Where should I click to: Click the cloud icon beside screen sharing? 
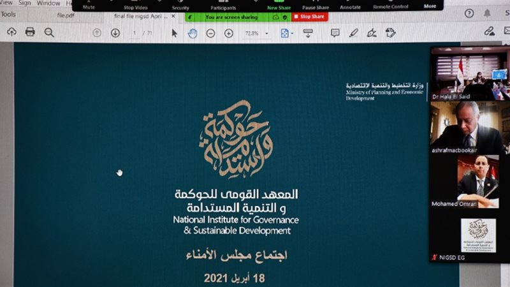[x=275, y=17]
